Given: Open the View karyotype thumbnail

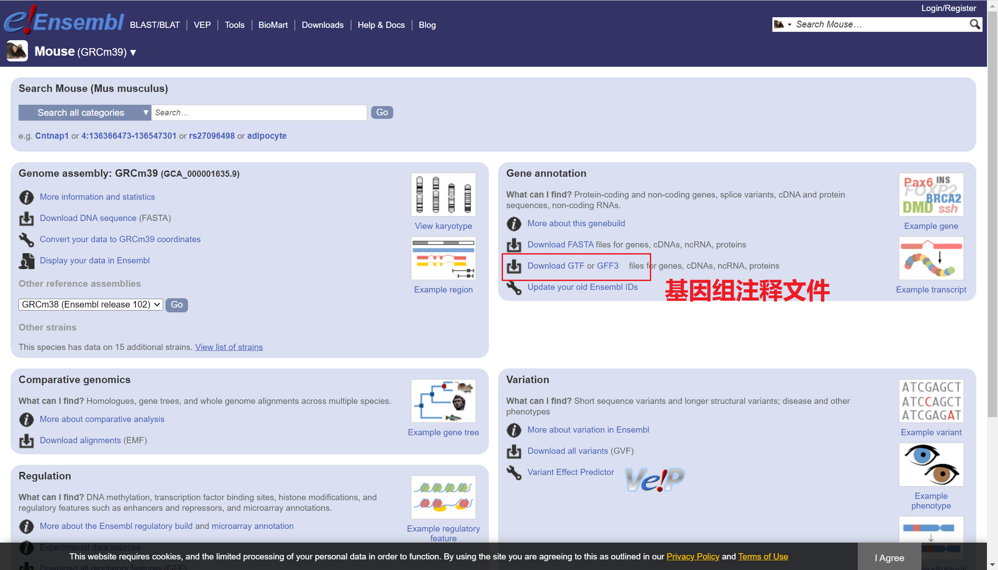Looking at the screenshot, I should [443, 194].
